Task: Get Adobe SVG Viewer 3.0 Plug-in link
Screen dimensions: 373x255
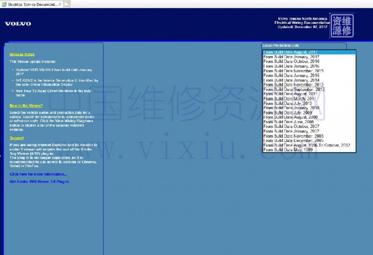Action: pyautogui.click(x=39, y=182)
